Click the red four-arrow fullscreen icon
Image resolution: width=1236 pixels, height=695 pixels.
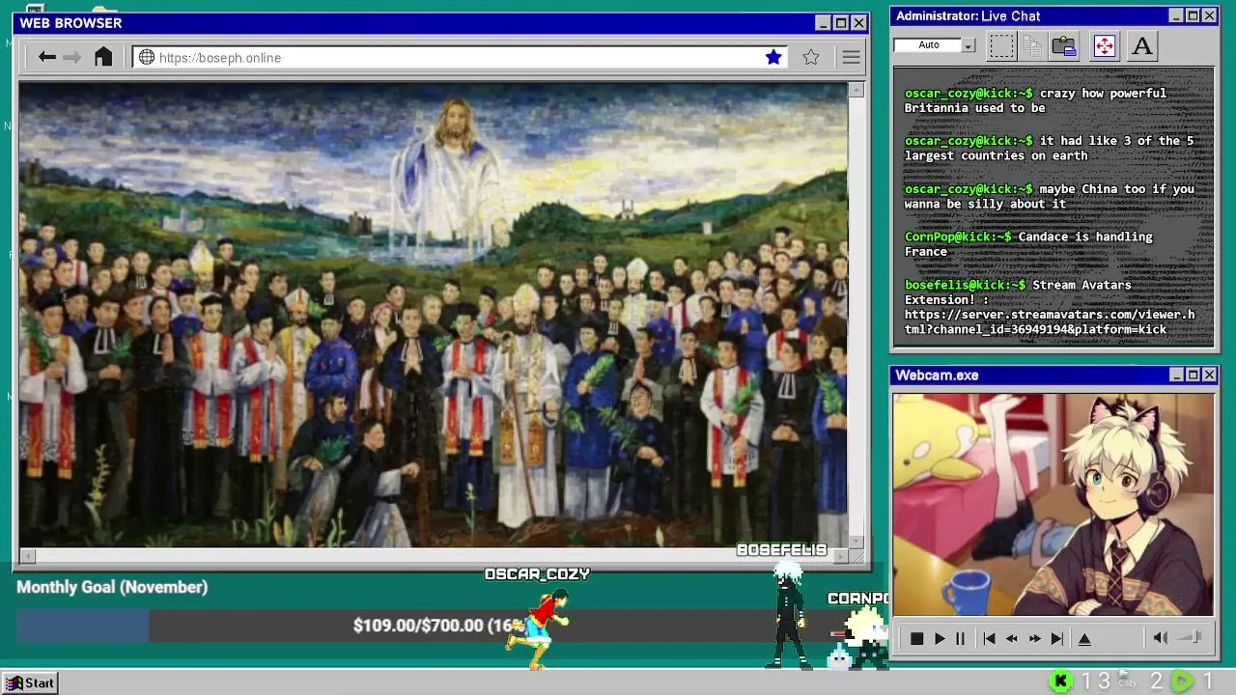point(1105,45)
